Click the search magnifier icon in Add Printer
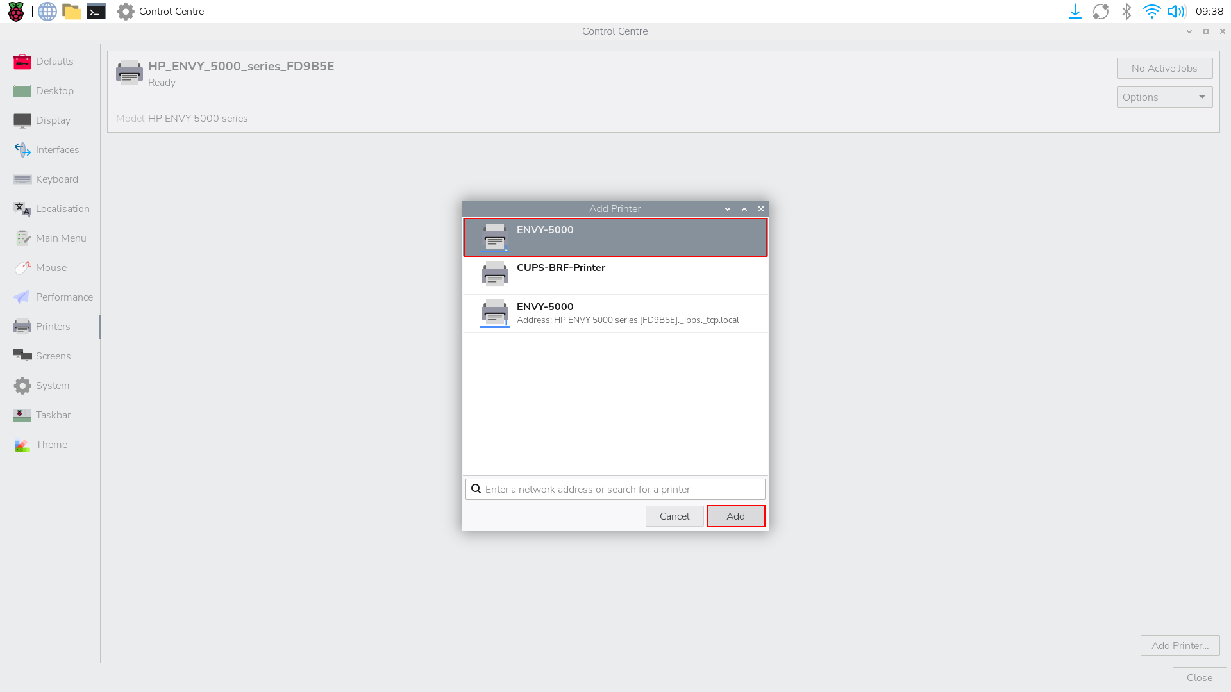The height and width of the screenshot is (692, 1231). 476,490
